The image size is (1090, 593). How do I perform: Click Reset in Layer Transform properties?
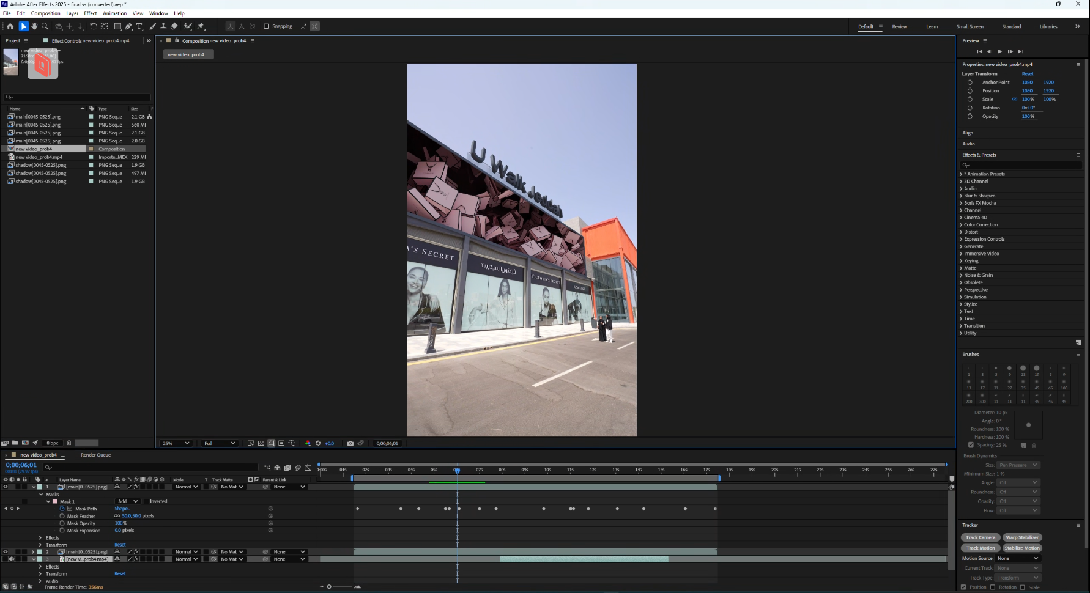click(x=1028, y=74)
